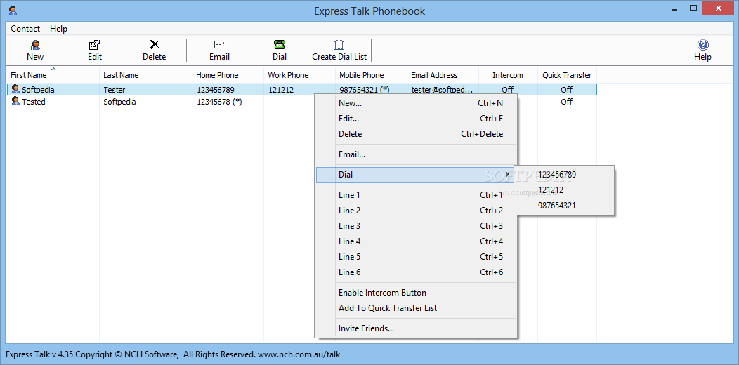Dial 987654321 from the submenu
Screen dimensions: 739x365
[564, 206]
